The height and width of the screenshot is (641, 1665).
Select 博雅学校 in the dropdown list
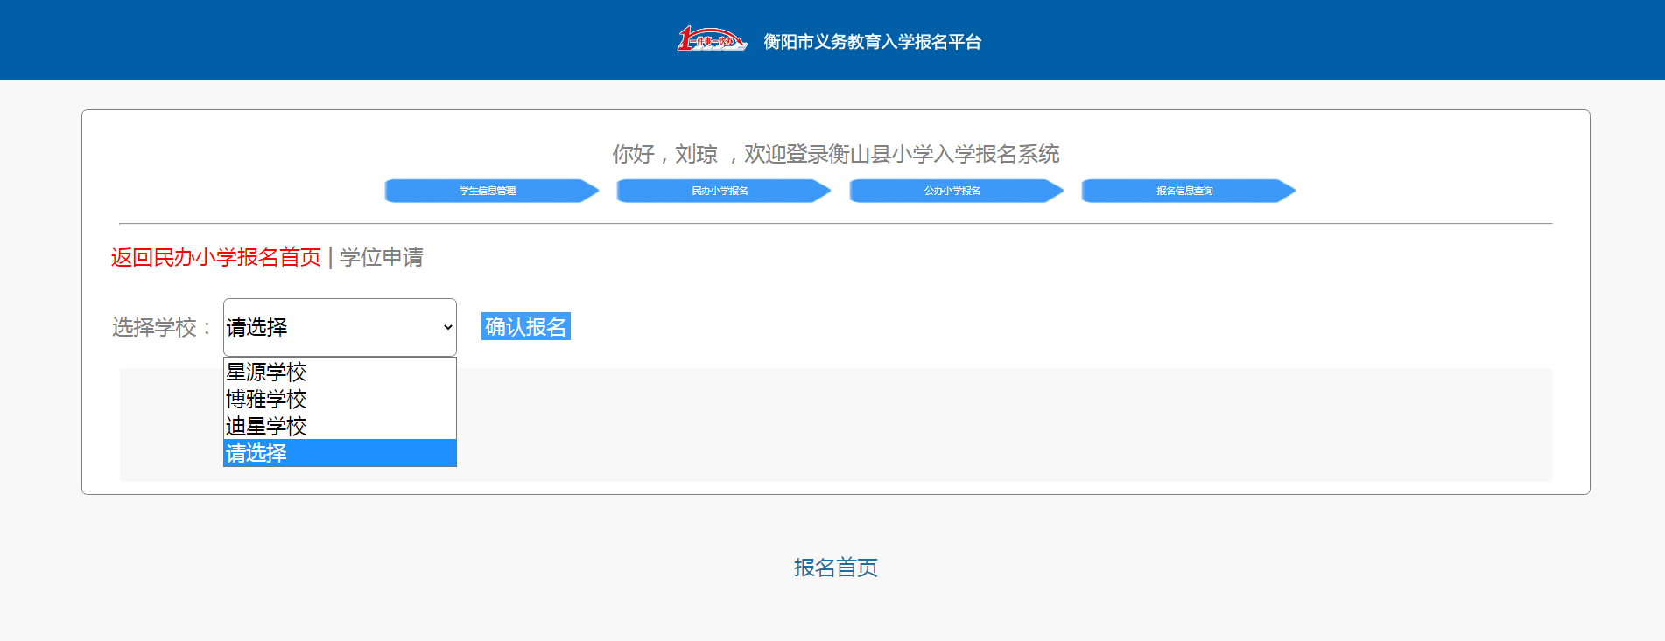point(266,400)
